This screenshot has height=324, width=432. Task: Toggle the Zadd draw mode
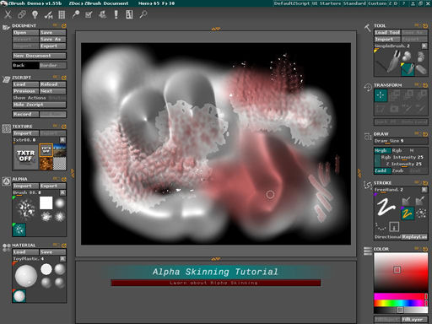382,170
